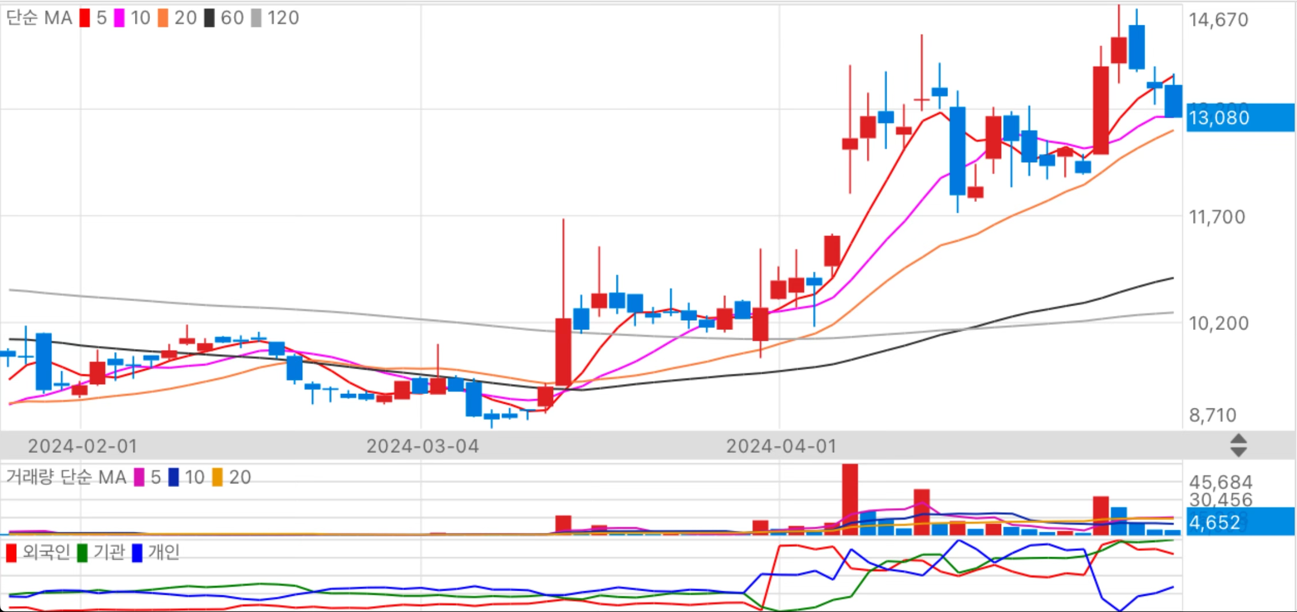Click the orange volume MA 20 swatch
Viewport: 1297px width, 612px height.
(217, 477)
